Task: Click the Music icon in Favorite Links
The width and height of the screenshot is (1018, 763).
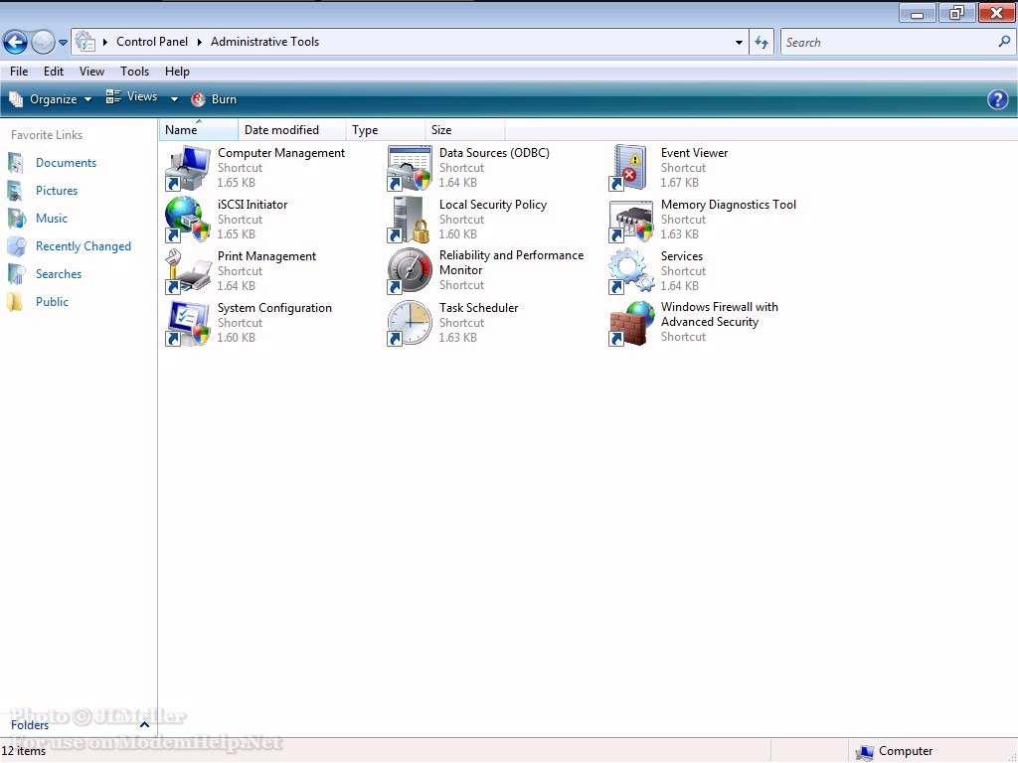Action: pos(16,219)
